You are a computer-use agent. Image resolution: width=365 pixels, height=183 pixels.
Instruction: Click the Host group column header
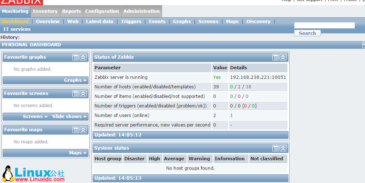108,159
